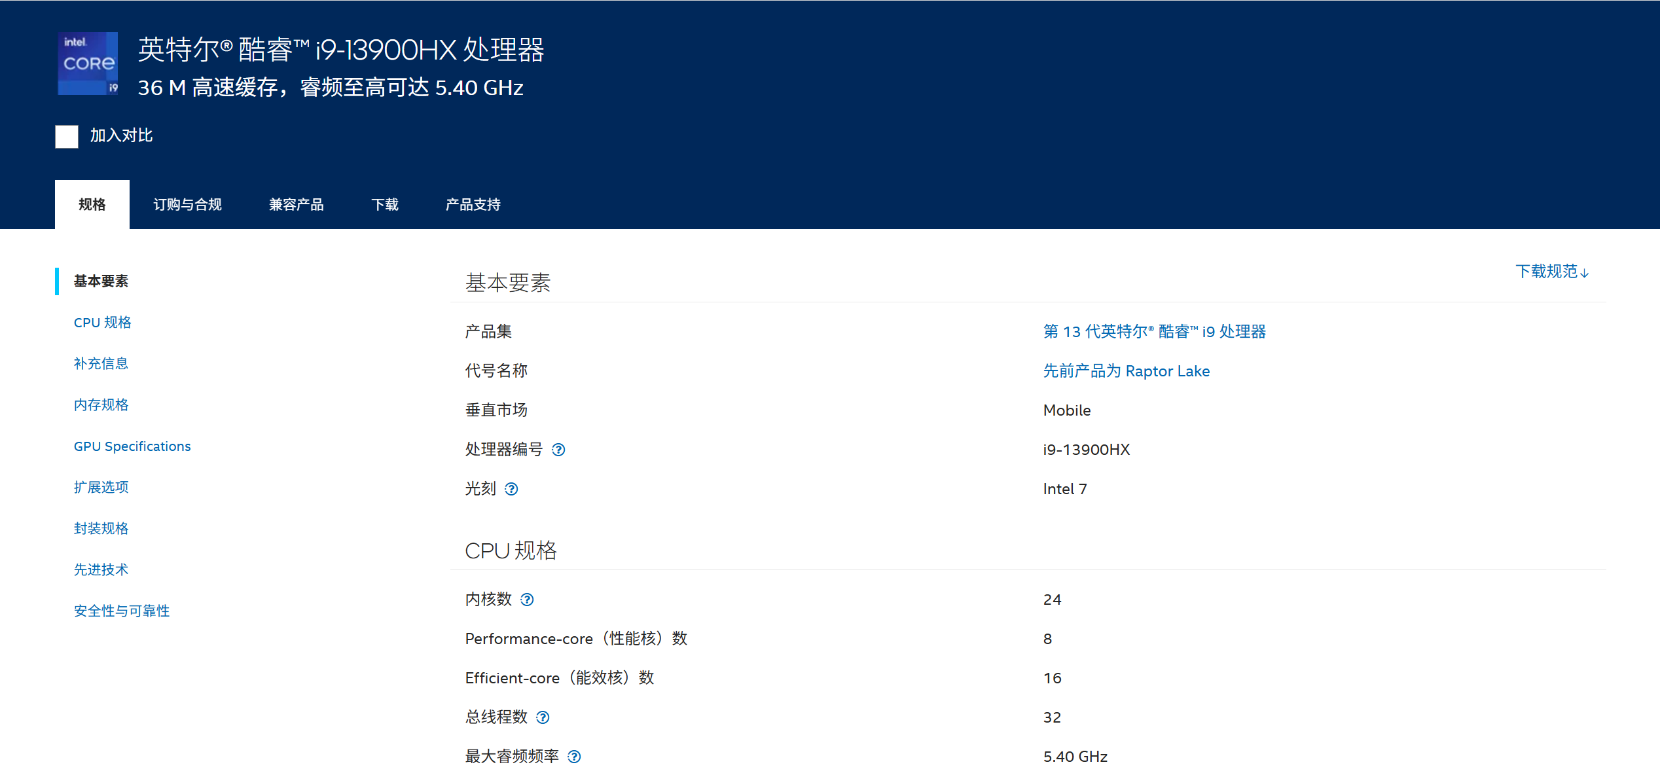Open the 产品支持 tab
Image resolution: width=1660 pixels, height=773 pixels.
[473, 204]
